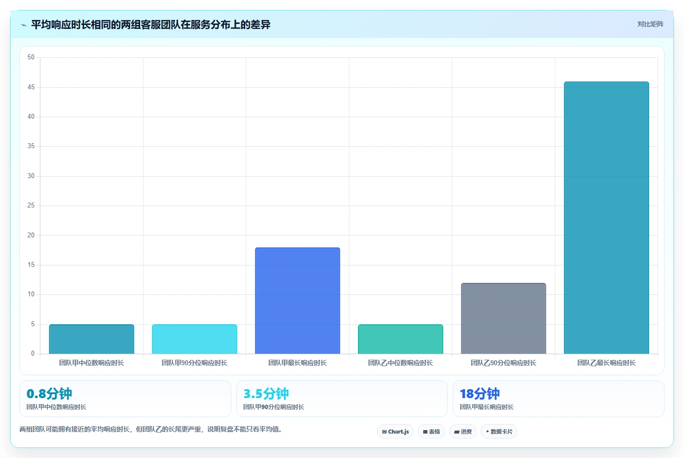Click the 团队甲最长响应时长 card caption
The height and width of the screenshot is (458, 684).
coord(487,407)
